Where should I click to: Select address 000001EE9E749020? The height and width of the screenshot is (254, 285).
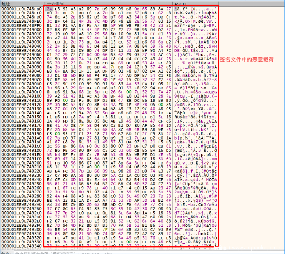[22, 38]
